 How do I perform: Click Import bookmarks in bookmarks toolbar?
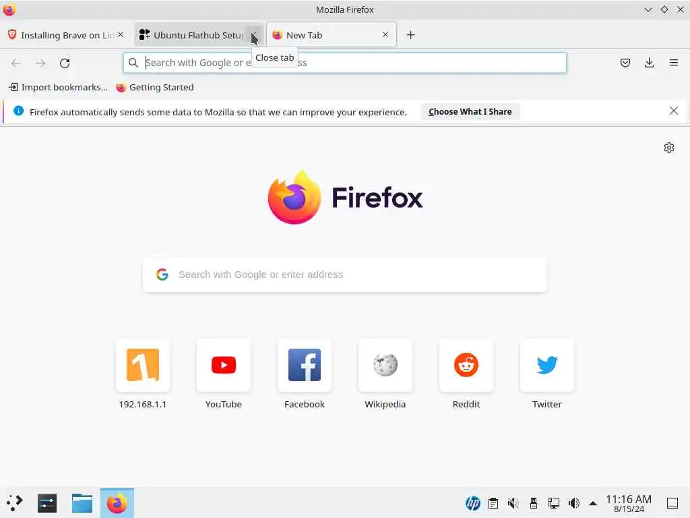[58, 87]
